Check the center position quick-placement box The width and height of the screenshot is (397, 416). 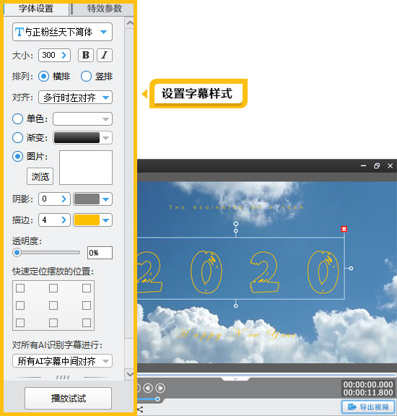coord(53,305)
